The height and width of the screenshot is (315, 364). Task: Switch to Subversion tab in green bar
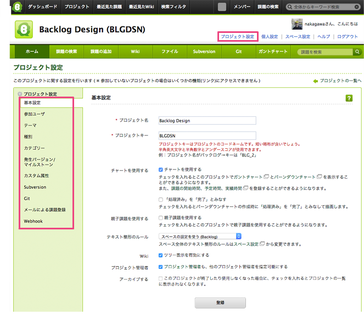tap(204, 52)
